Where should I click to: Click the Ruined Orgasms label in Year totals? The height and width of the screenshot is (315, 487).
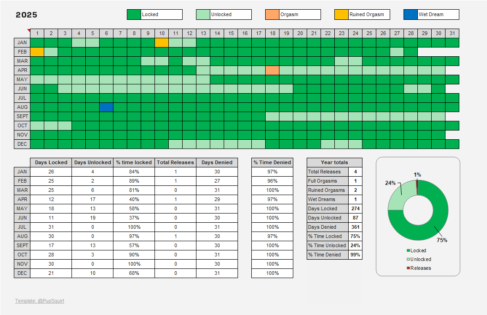click(328, 190)
